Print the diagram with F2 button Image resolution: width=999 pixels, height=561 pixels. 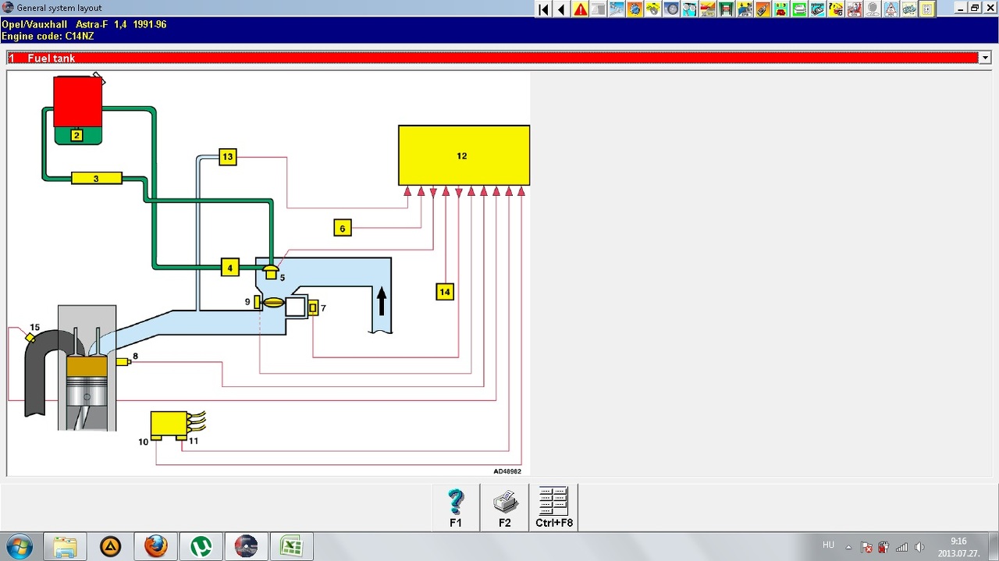(504, 507)
